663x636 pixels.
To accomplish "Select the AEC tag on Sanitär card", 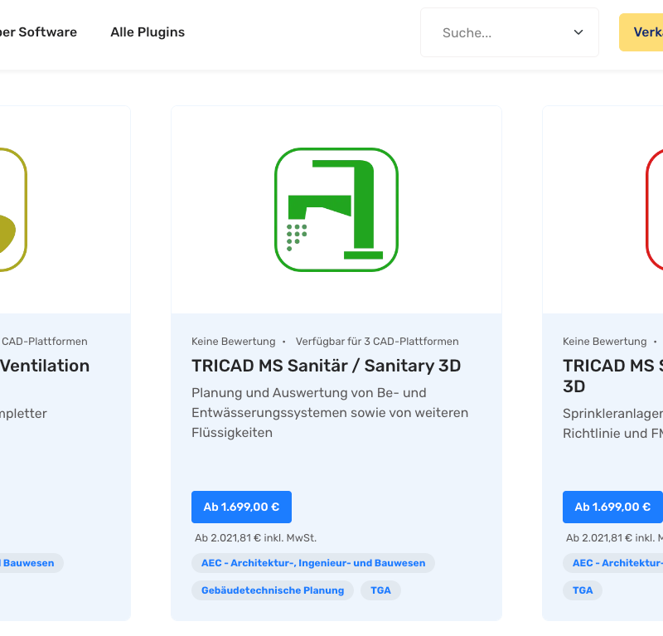I will click(x=312, y=563).
